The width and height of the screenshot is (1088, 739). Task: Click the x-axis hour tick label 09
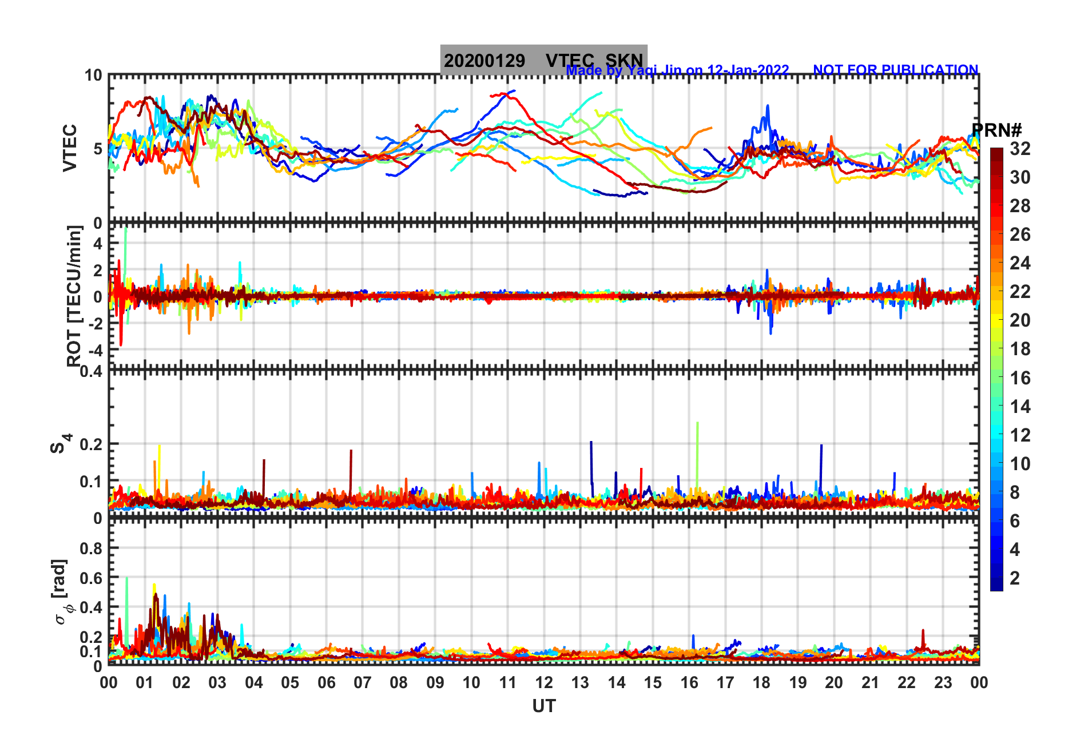[x=435, y=683]
